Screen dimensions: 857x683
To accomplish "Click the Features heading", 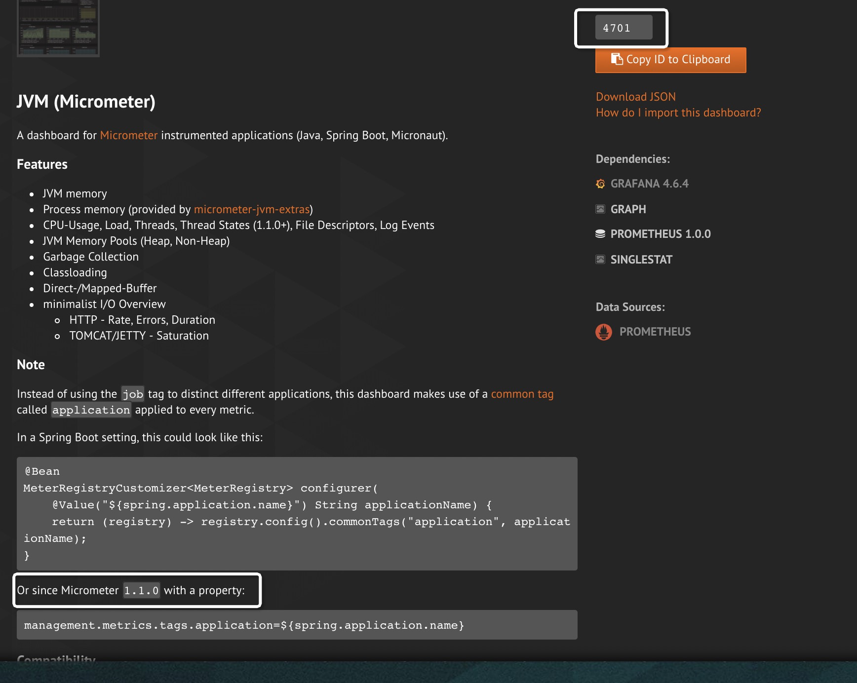I will (42, 164).
